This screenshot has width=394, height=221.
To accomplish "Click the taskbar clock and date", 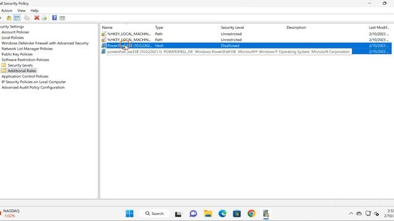I will (389, 213).
